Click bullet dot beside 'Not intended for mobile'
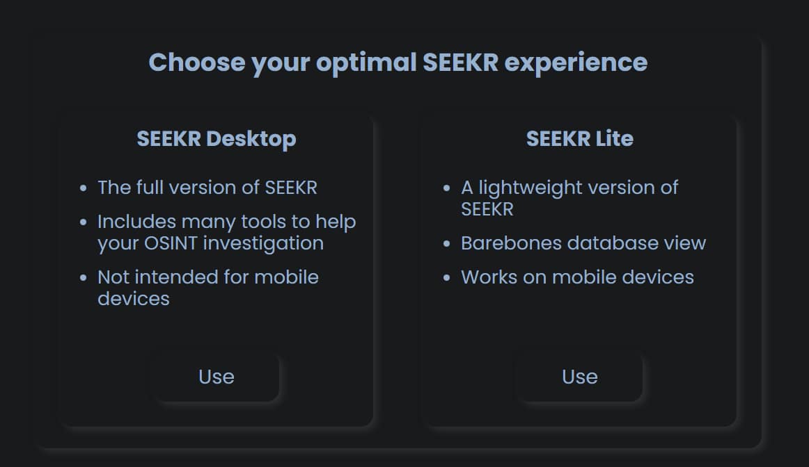This screenshot has height=467, width=809. pos(84,277)
